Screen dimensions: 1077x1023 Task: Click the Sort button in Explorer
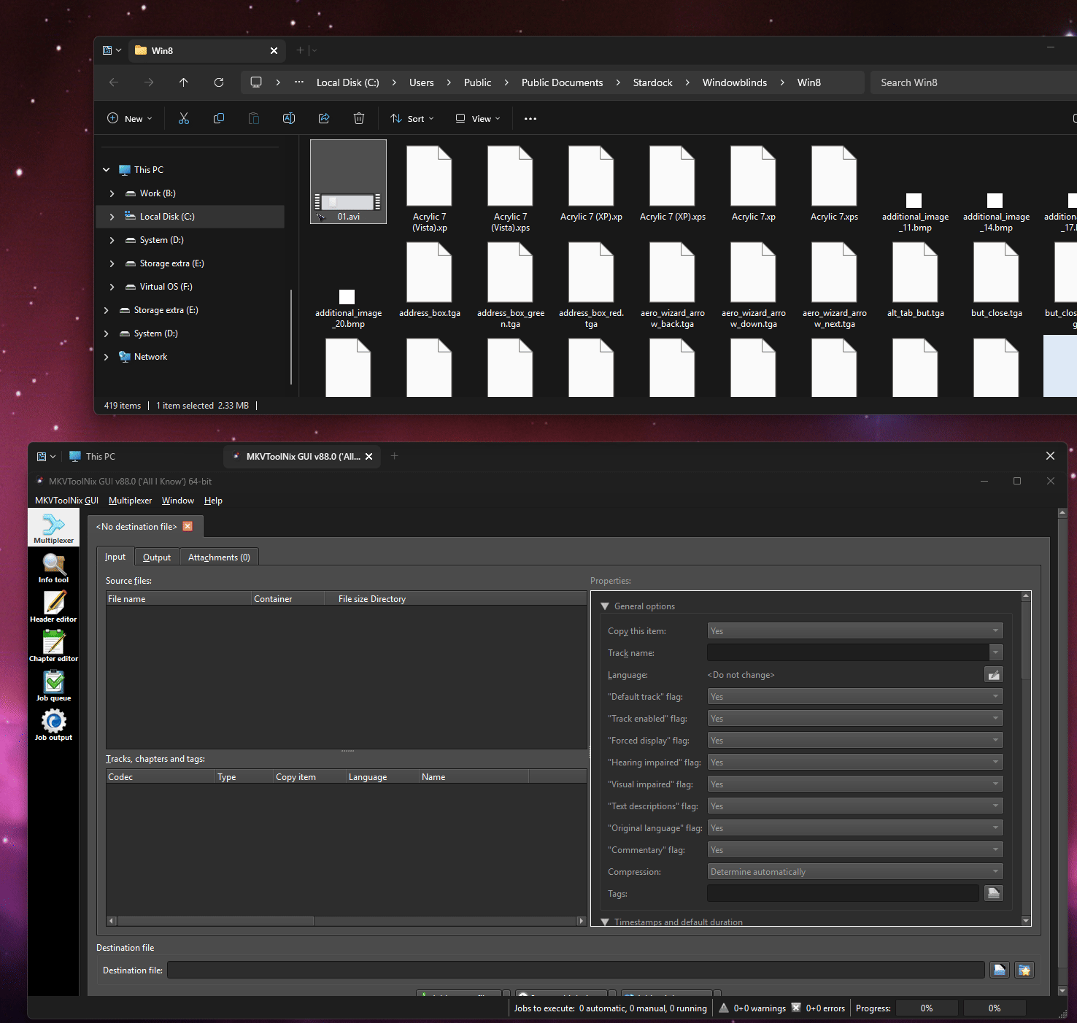tap(412, 119)
